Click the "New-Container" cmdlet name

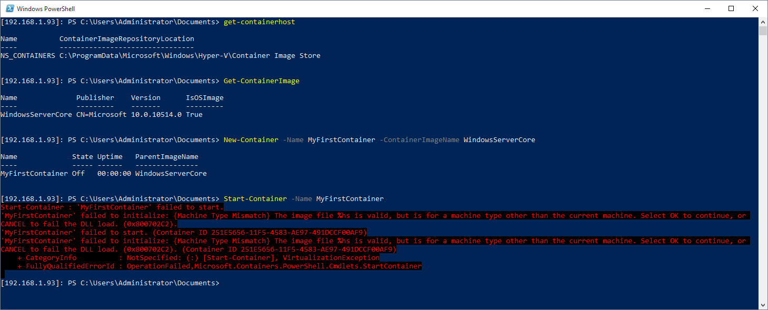(x=251, y=140)
